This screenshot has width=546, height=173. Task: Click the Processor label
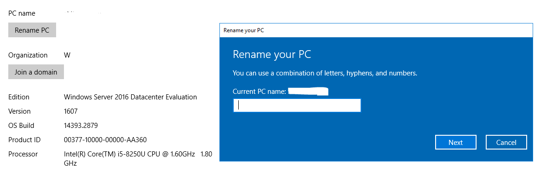point(23,154)
